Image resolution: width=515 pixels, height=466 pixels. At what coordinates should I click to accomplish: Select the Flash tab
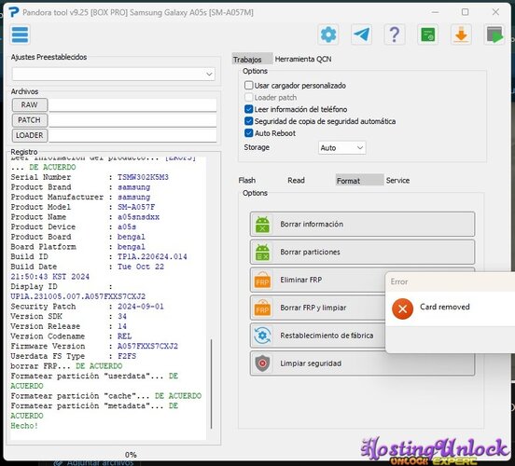[x=247, y=180]
